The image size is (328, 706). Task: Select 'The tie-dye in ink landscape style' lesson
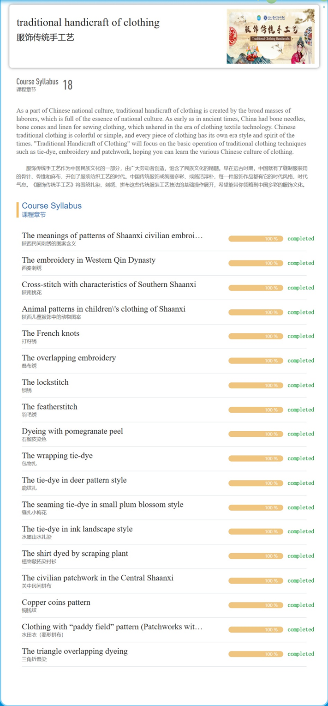77,530
